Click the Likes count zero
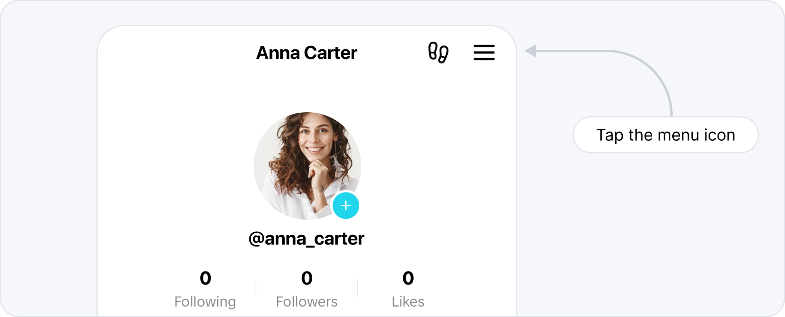Viewport: 785px width, 317px height. [408, 278]
